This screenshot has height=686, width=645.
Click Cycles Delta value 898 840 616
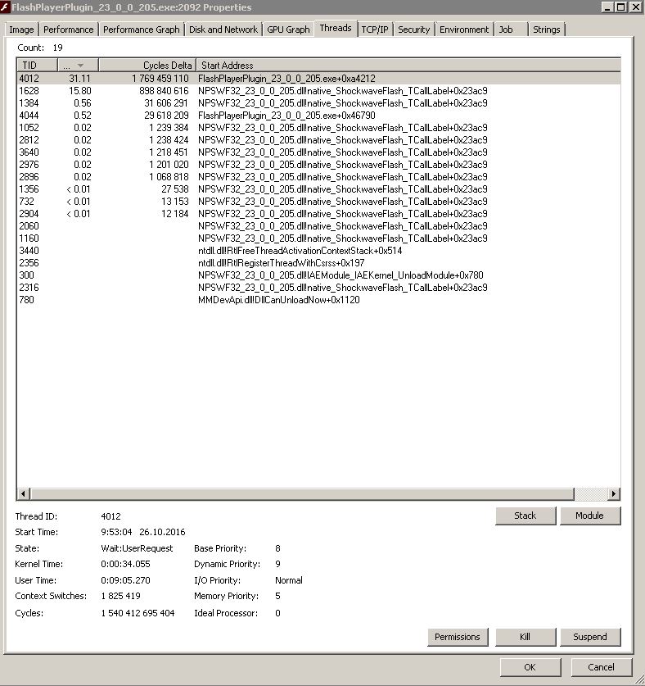[164, 90]
